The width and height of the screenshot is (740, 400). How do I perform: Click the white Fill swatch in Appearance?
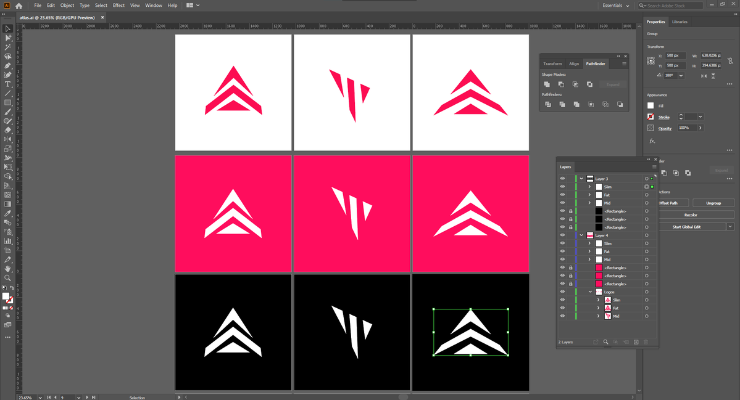pyautogui.click(x=651, y=105)
